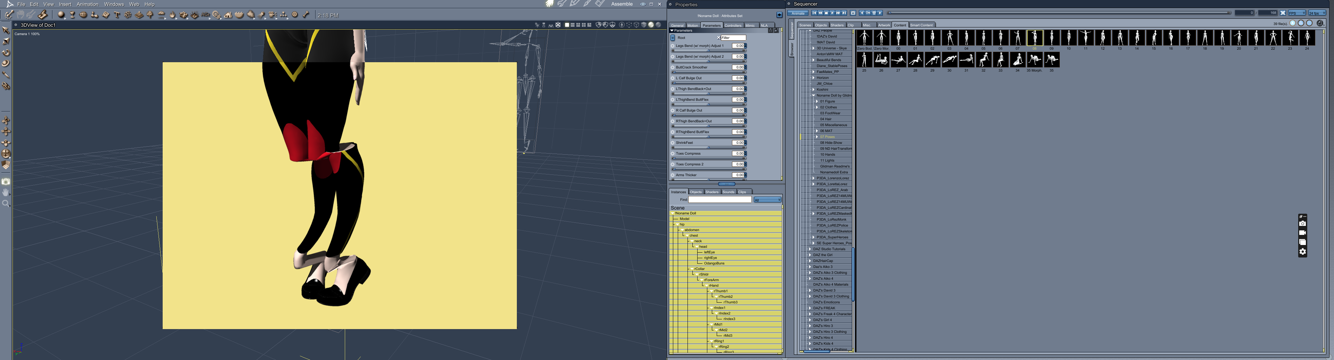Expand the 02 Clothes folder
Image resolution: width=1334 pixels, height=360 pixels.
817,107
